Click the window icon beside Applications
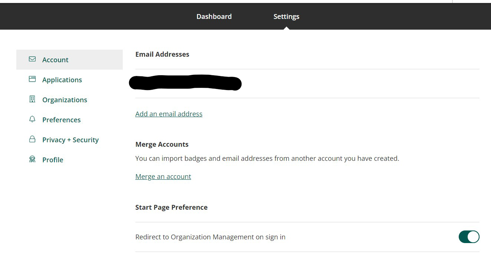Screen dimensions: 491x259 coord(32,79)
